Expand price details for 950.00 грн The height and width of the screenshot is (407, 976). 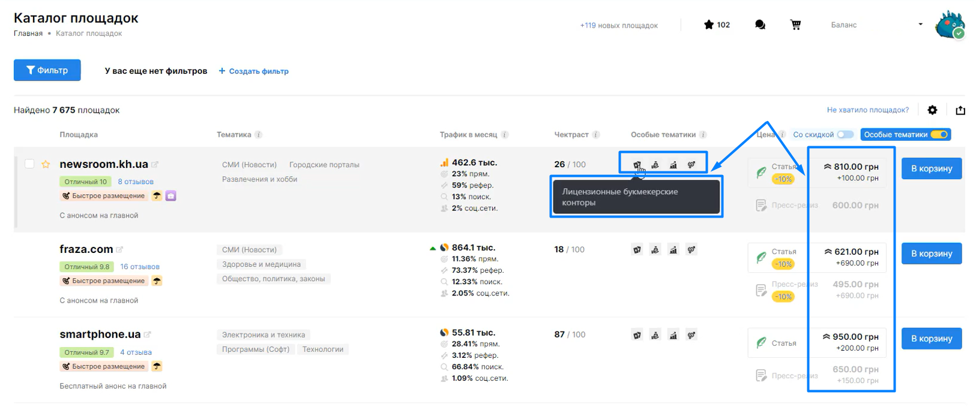pyautogui.click(x=827, y=337)
